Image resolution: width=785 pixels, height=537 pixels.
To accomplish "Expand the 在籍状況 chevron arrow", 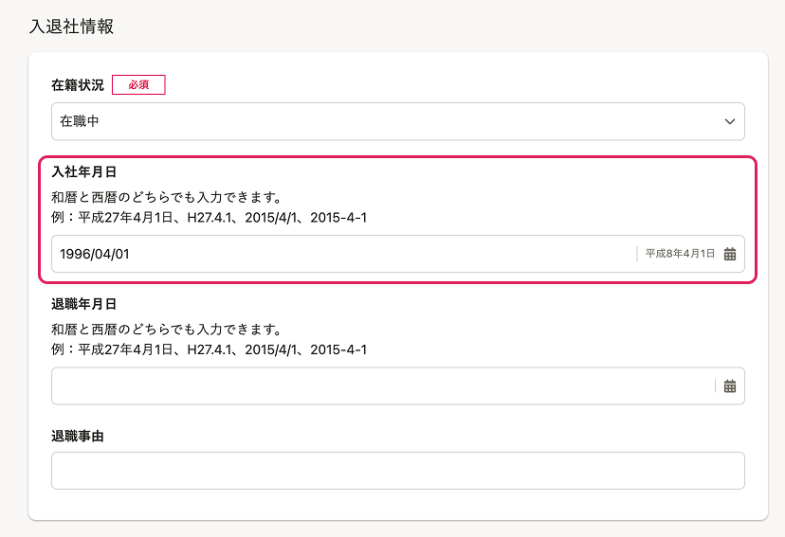I will (729, 121).
